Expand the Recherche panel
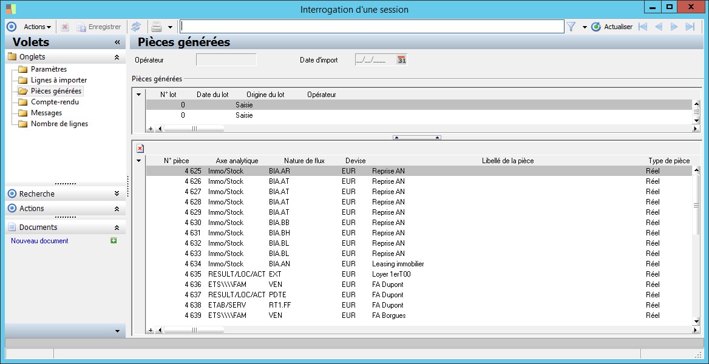 tap(117, 194)
